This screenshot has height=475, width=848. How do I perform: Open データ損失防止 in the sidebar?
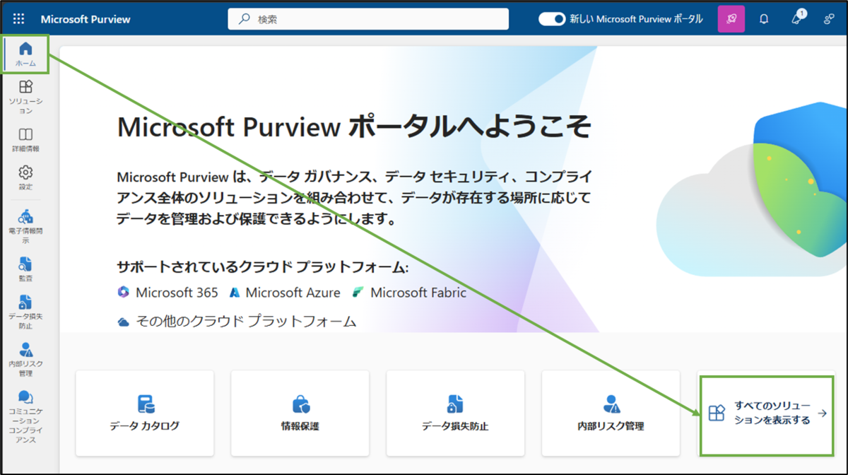pyautogui.click(x=25, y=312)
